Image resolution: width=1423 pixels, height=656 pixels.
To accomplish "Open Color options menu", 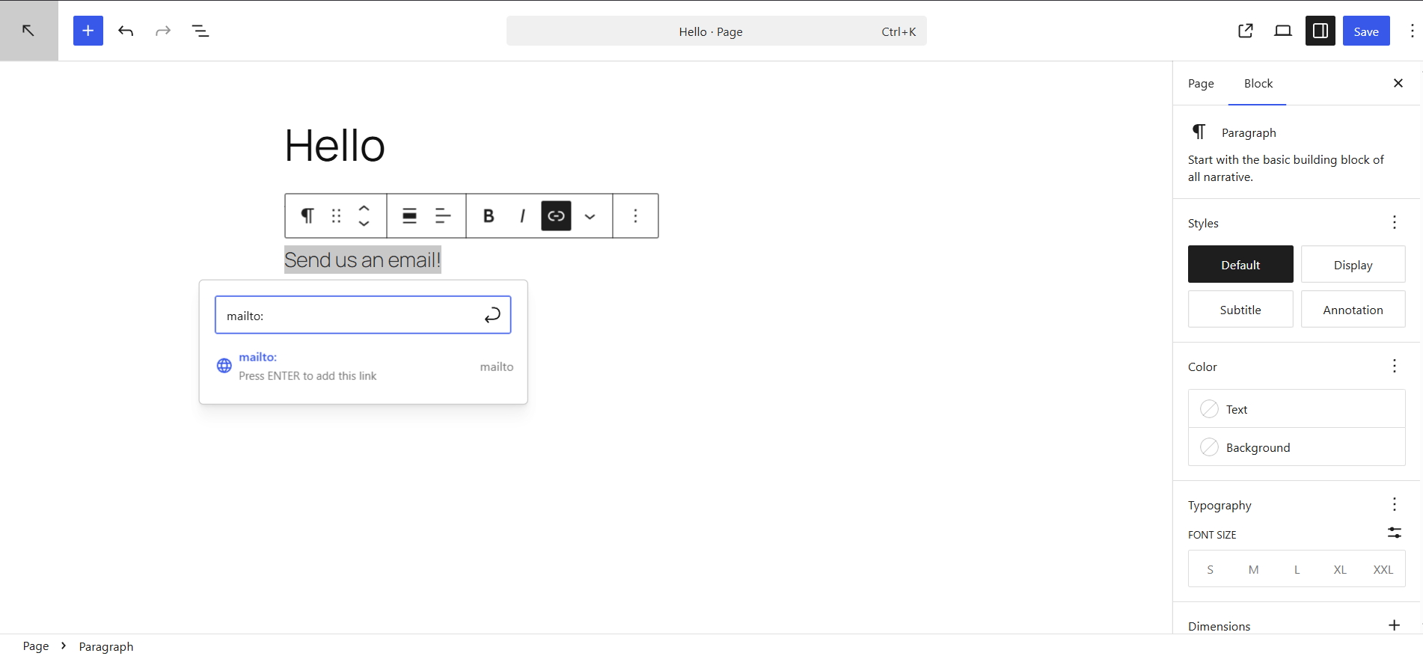I will (1395, 366).
